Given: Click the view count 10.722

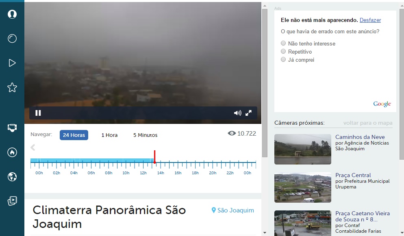Looking at the screenshot, I should [x=247, y=134].
